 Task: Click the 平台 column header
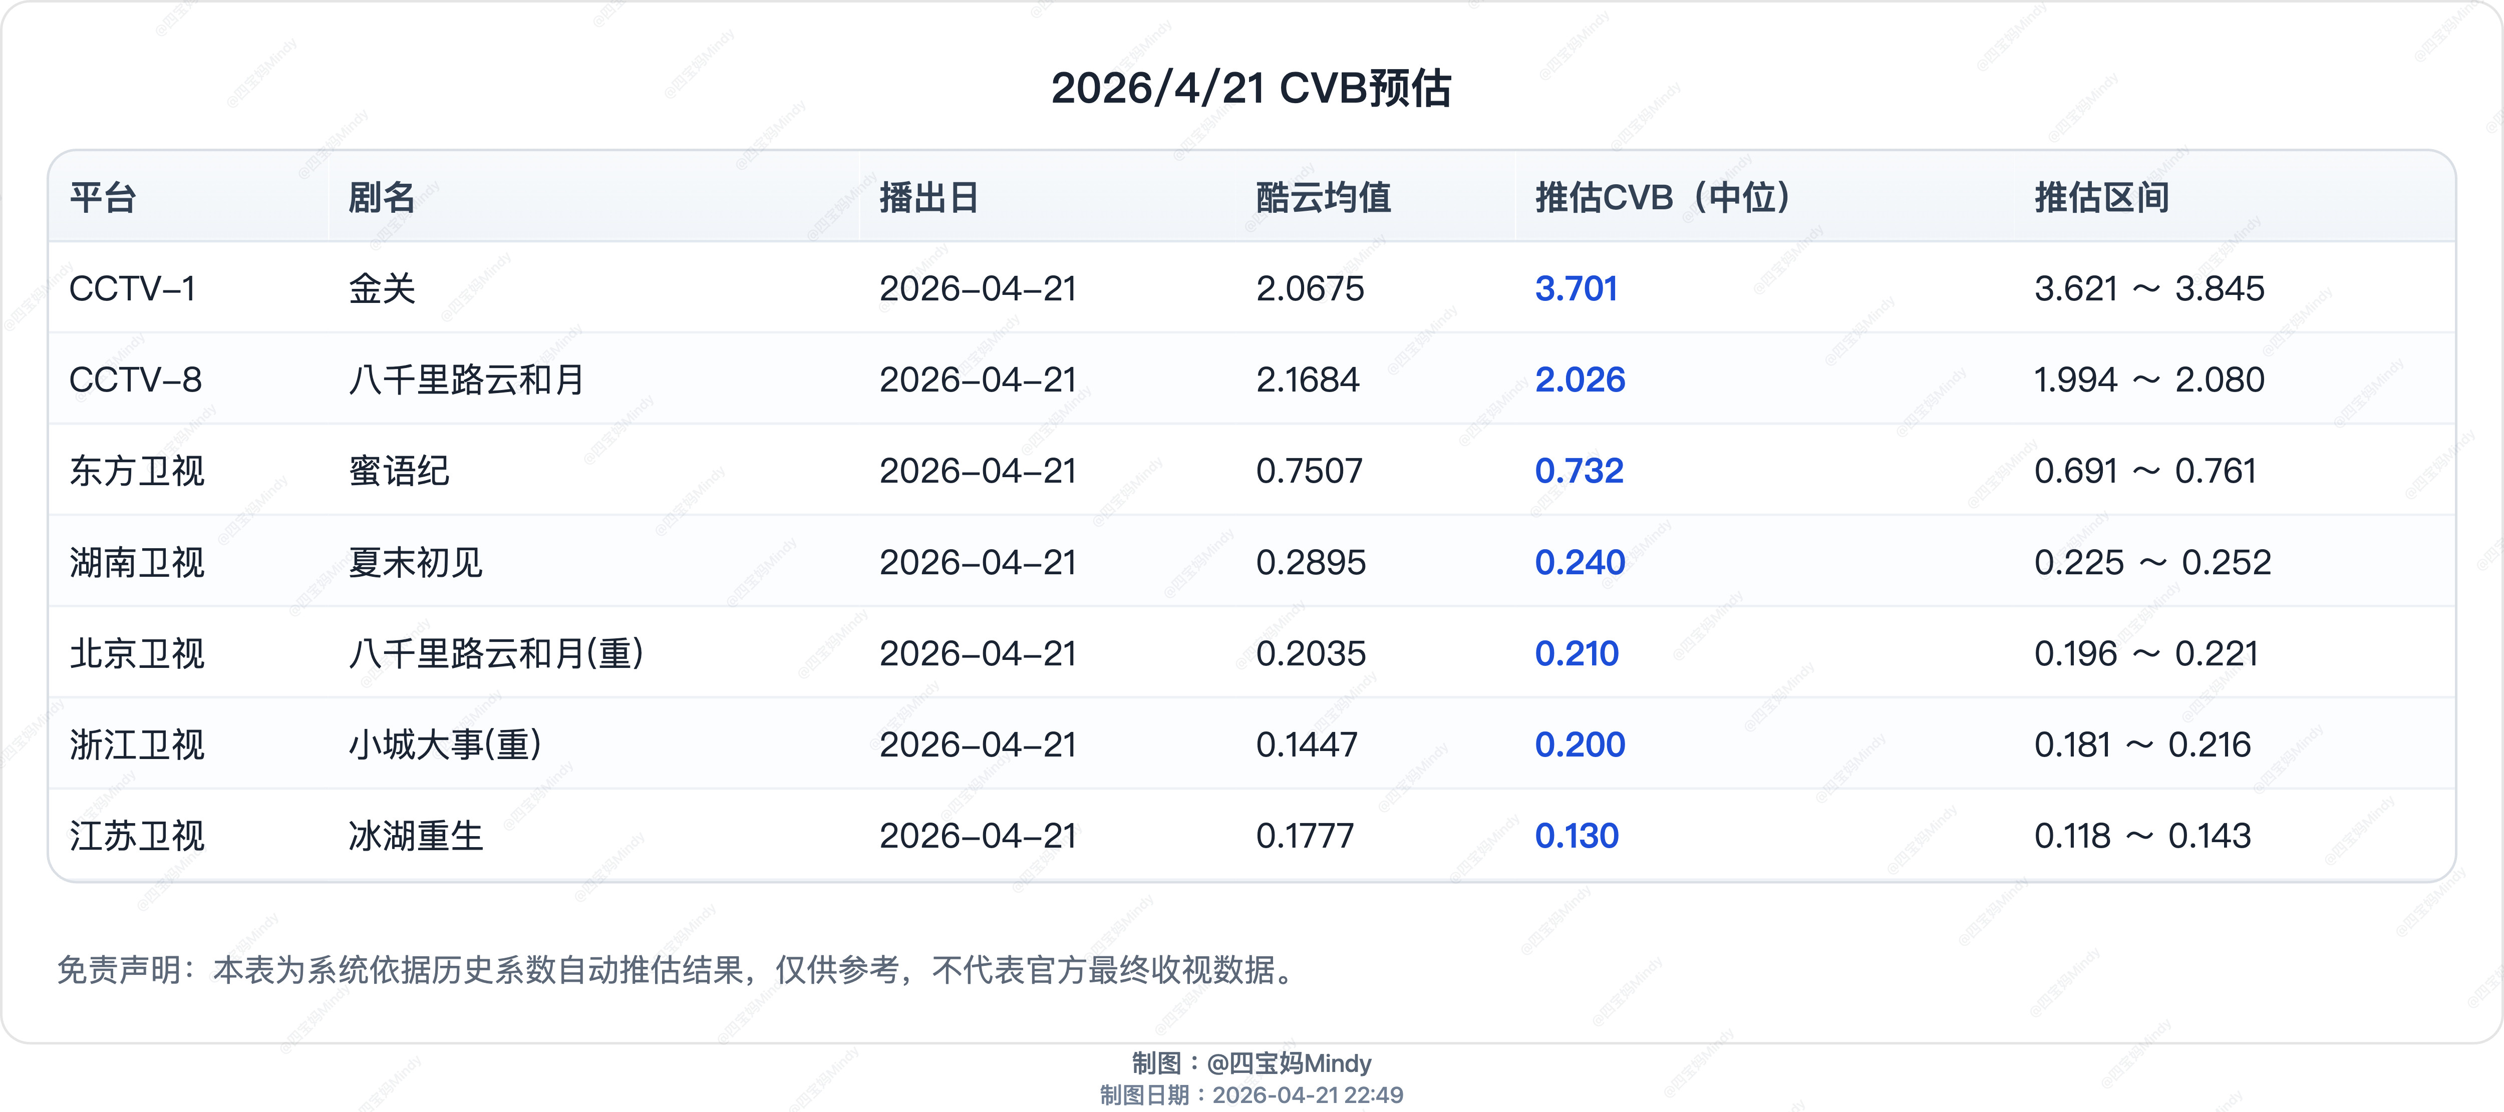(x=96, y=198)
